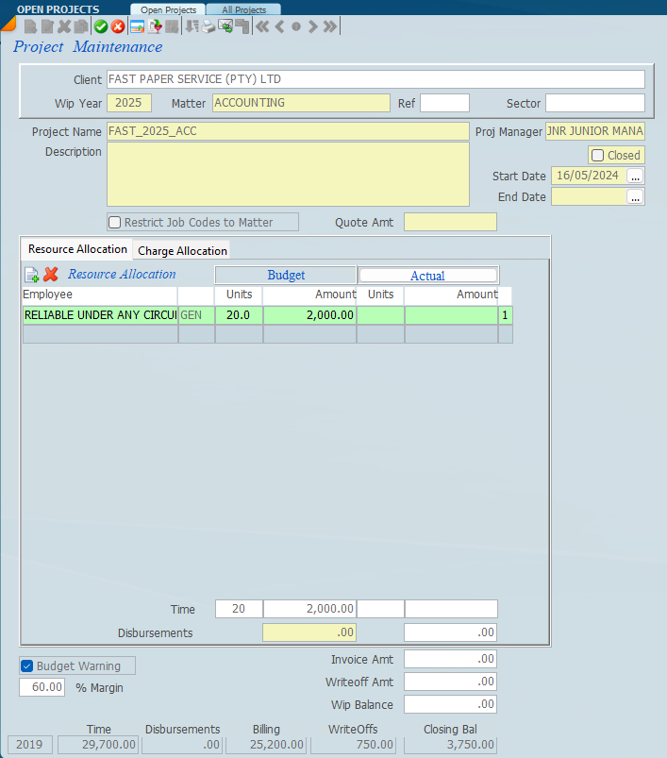This screenshot has width=667, height=758.
Task: Click the Actual column header button
Action: [x=427, y=276]
